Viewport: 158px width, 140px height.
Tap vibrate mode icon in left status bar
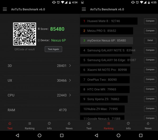pos(54,2)
